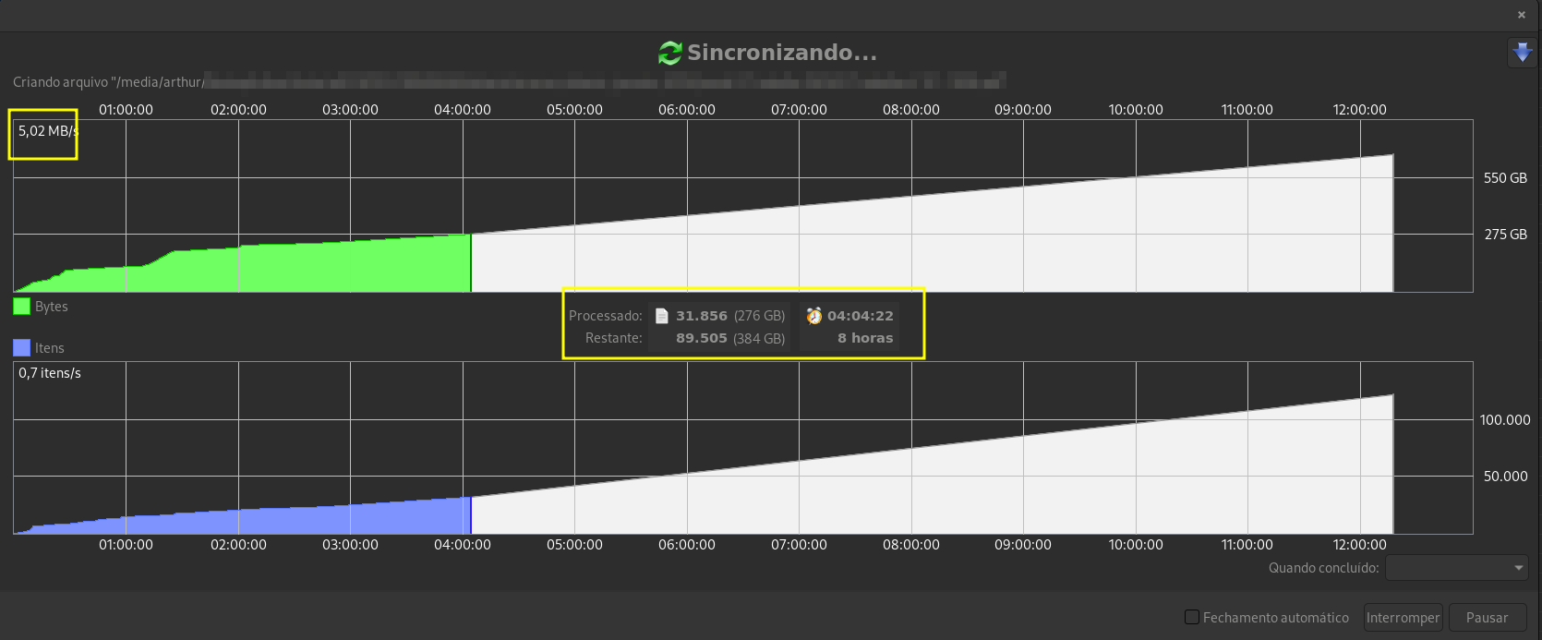Click the 04:00:00 label on top axis
Image resolution: width=1542 pixels, height=640 pixels.
pos(463,109)
